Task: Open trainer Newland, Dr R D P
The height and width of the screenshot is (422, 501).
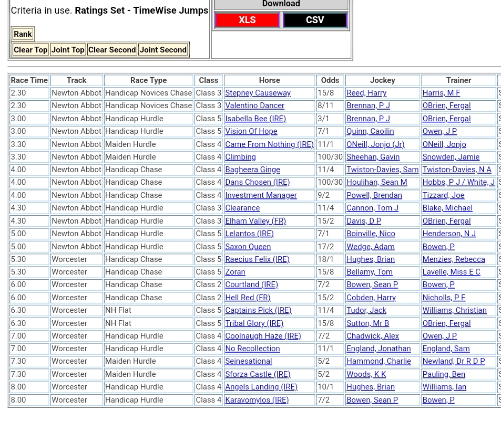Action: tap(454, 361)
